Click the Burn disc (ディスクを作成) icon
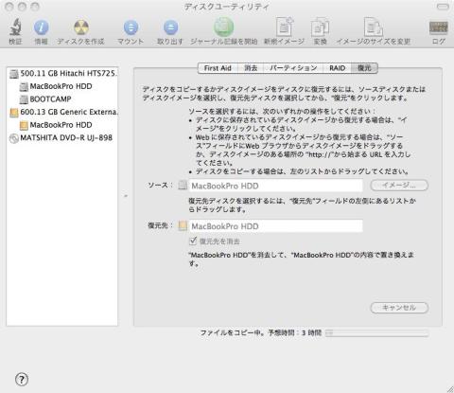 (81, 27)
